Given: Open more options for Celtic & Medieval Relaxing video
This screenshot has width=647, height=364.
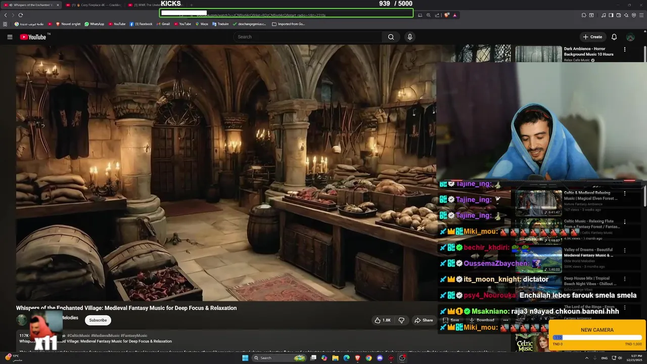Looking at the screenshot, I should 625,194.
